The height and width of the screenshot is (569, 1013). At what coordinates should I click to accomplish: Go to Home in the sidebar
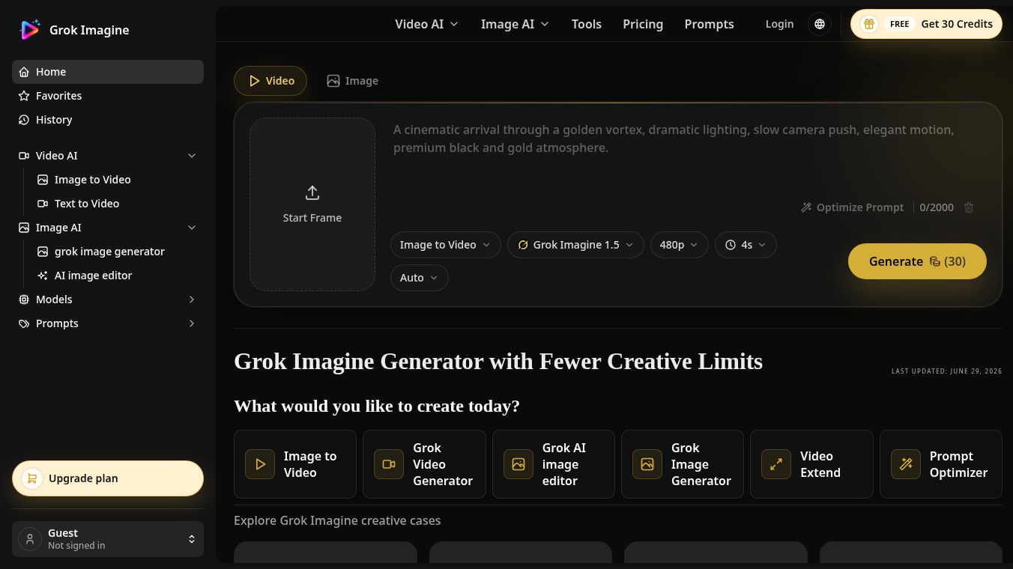(x=108, y=72)
